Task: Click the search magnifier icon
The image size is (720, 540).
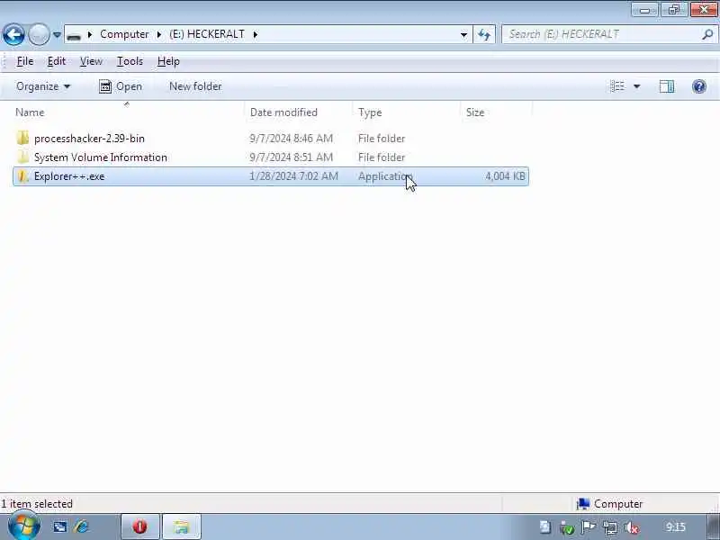Action: click(707, 34)
